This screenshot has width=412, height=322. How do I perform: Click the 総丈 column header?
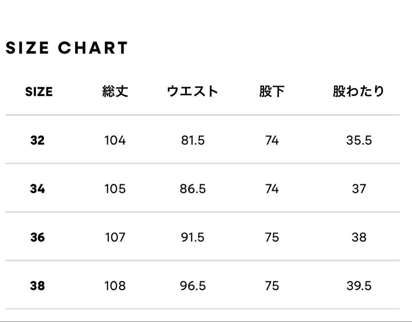(x=115, y=91)
